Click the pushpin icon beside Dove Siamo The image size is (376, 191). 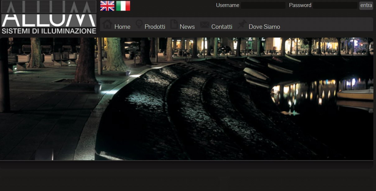coord(242,24)
